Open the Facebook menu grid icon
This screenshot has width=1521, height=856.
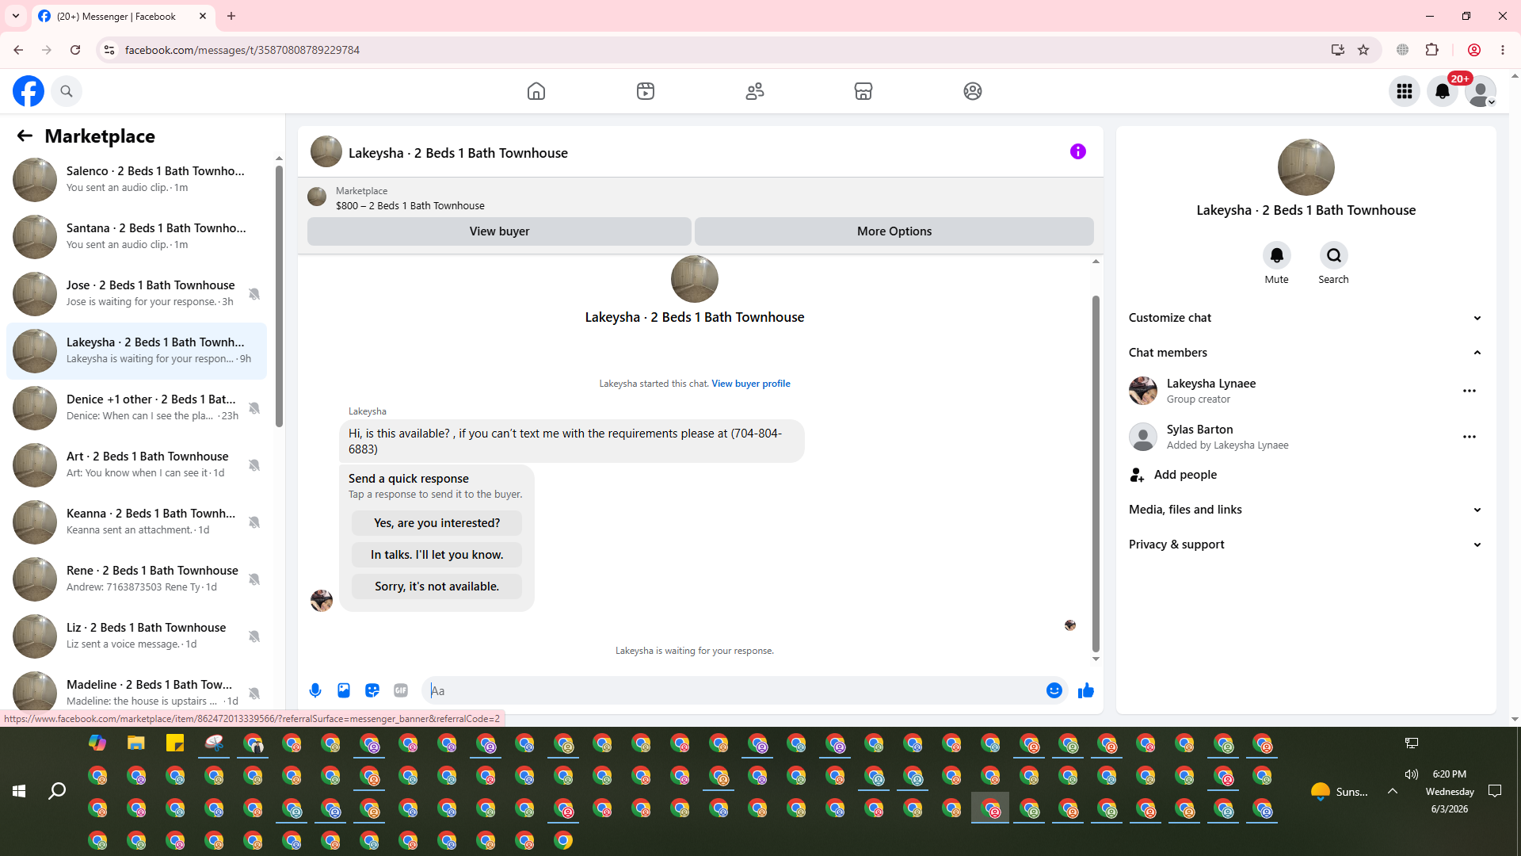pos(1405,91)
